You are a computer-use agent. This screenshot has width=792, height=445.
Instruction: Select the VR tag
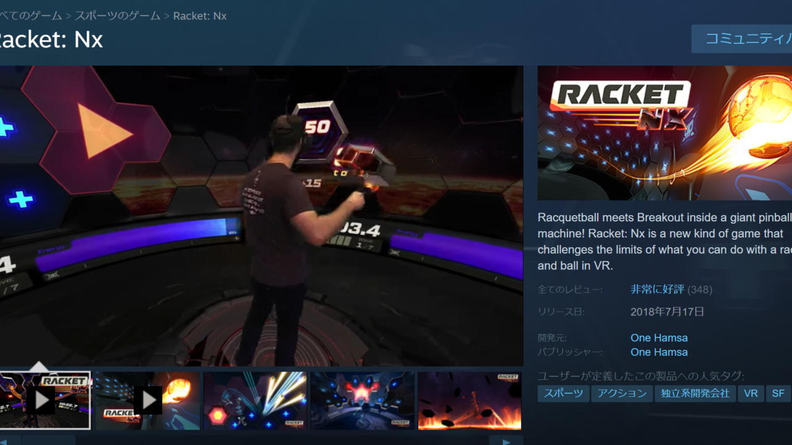(751, 393)
